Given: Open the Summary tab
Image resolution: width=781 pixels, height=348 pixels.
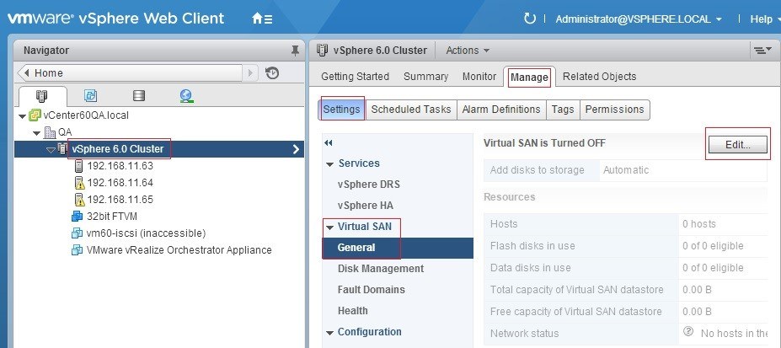Looking at the screenshot, I should point(425,77).
